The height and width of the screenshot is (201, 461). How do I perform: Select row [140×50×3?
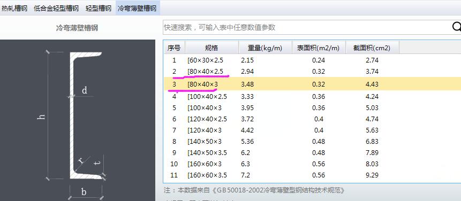click(x=312, y=142)
